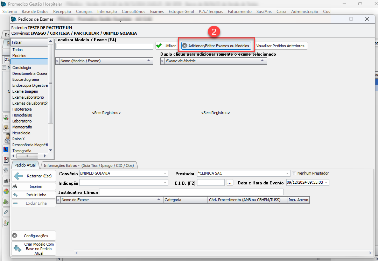Image resolution: width=378 pixels, height=261 pixels.
Task: Click Criar Modelo Com Base no Pedido Atual
Action: 33,248
